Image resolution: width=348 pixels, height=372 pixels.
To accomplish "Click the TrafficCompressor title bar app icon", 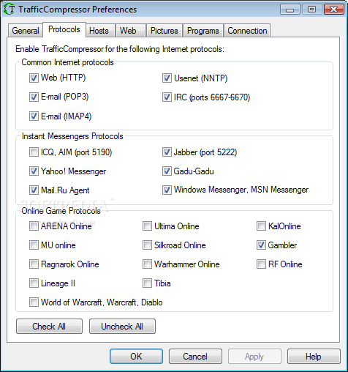I will click(x=10, y=10).
